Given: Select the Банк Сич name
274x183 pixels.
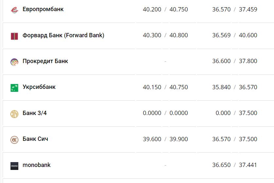Looking at the screenshot, I should [x=35, y=139].
